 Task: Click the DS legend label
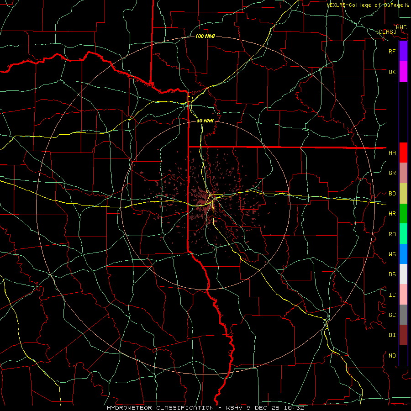pos(392,274)
